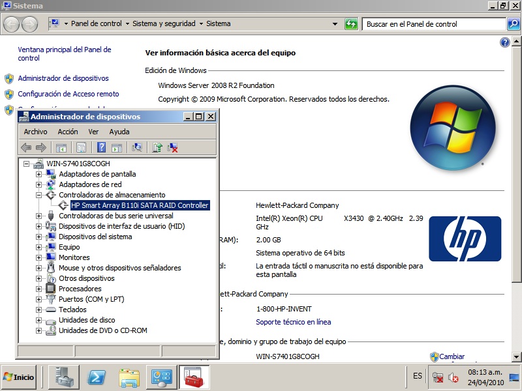Image resolution: width=522 pixels, height=391 pixels.
Task: Expand the Adaptadores de pantalla node
Action: [x=38, y=174]
